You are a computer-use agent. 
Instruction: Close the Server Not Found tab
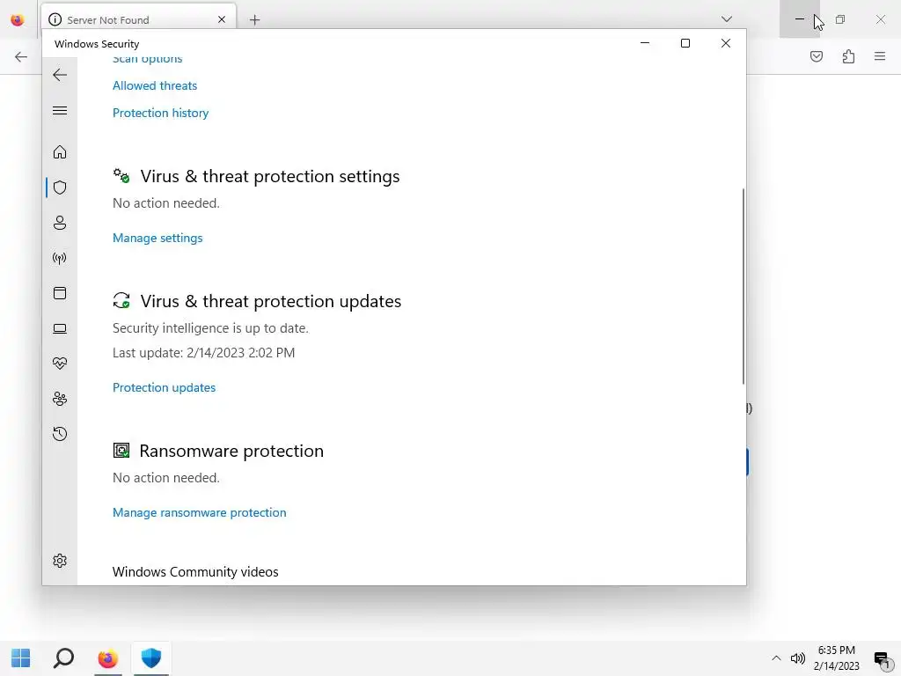(222, 19)
